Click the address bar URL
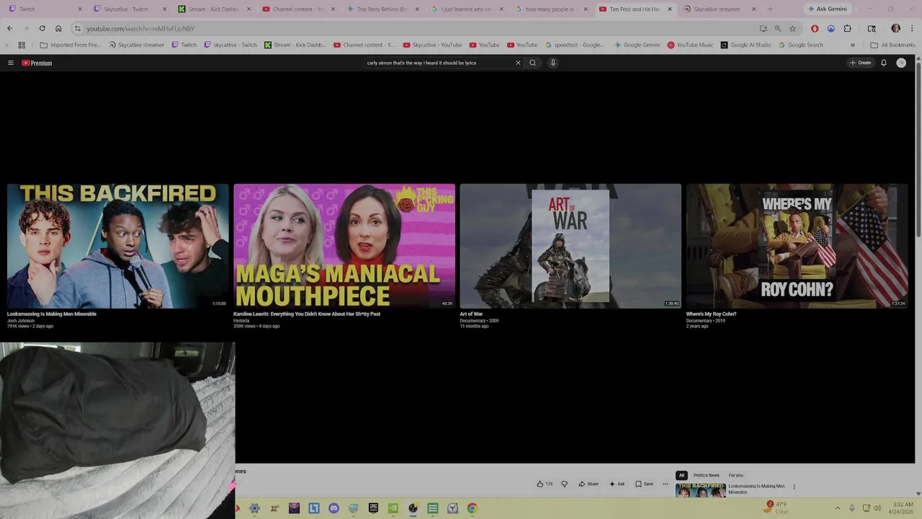 [x=140, y=28]
